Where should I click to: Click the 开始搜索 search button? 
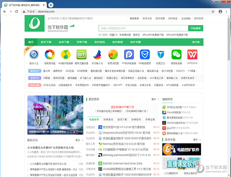point(196,28)
